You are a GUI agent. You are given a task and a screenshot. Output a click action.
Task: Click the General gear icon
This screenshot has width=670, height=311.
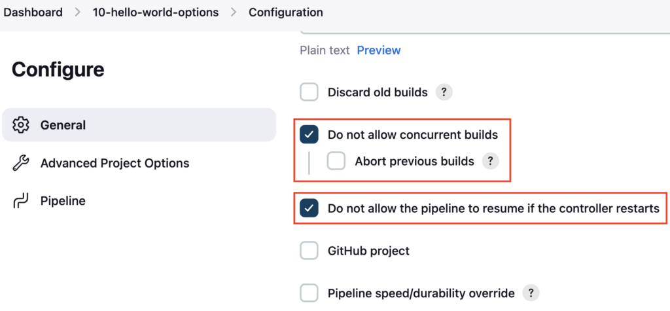coord(20,125)
